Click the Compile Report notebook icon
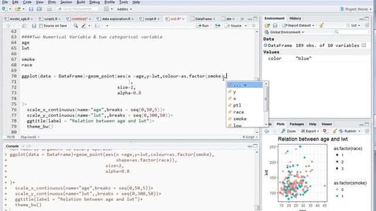Viewport: 376px width, 211px height. coord(97,26)
